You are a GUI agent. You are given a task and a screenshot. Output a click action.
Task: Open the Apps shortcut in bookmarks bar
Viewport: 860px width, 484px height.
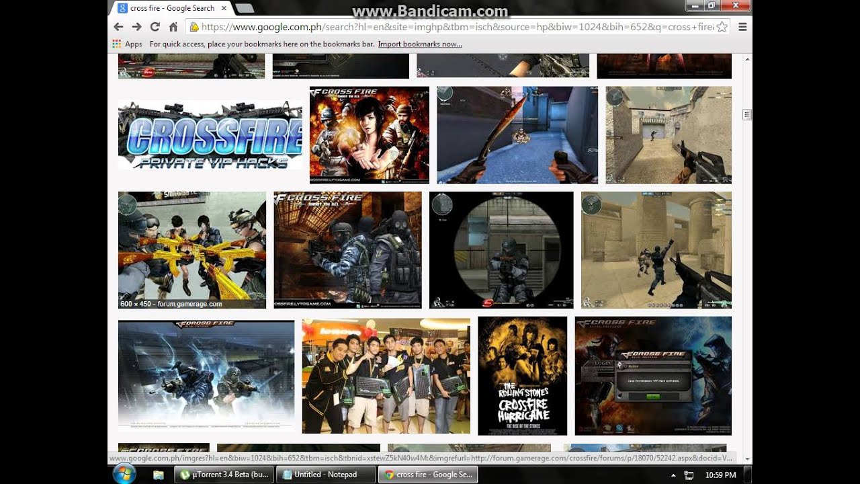(127, 44)
